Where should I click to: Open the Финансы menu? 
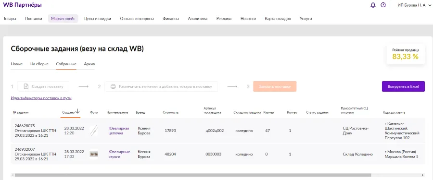tap(171, 19)
